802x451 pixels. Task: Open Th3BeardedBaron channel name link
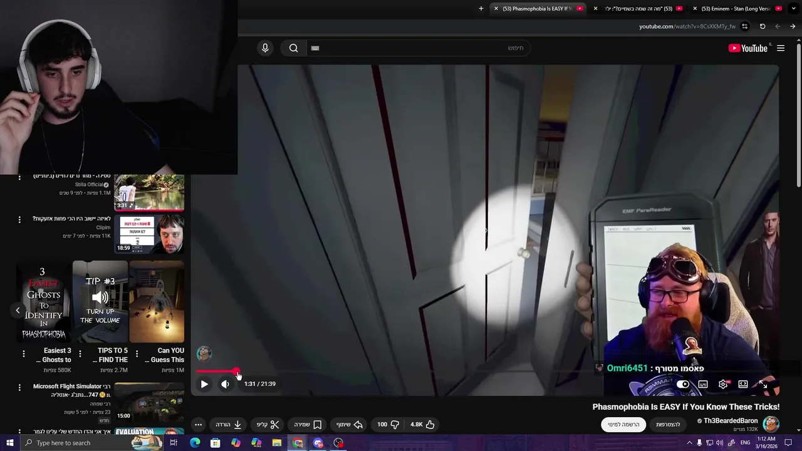(x=731, y=421)
